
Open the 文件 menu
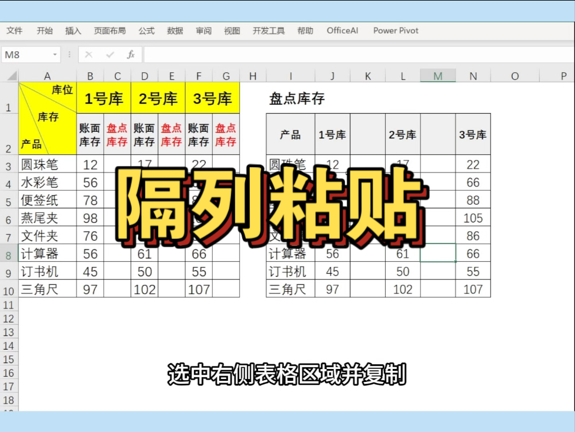[14, 31]
